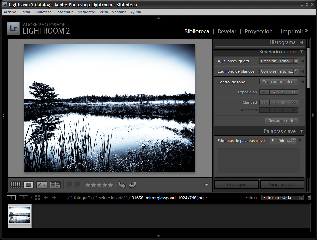Click the go back arrow in the filmstrip bar
This screenshot has width=317, height=240.
click(46, 198)
